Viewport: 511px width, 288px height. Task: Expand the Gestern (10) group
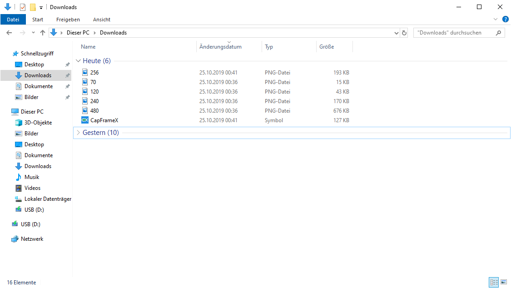pyautogui.click(x=78, y=133)
